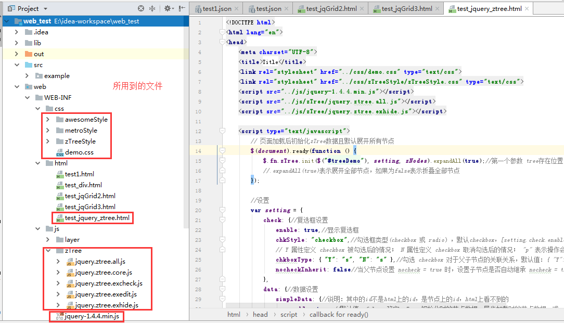
Task: Select the metroStyle folder name
Action: (x=81, y=130)
